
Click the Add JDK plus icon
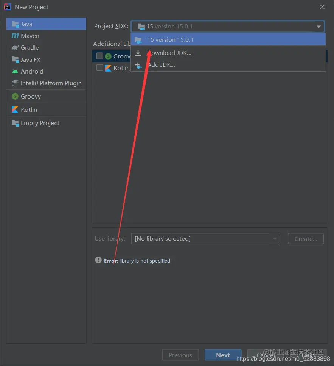point(138,65)
